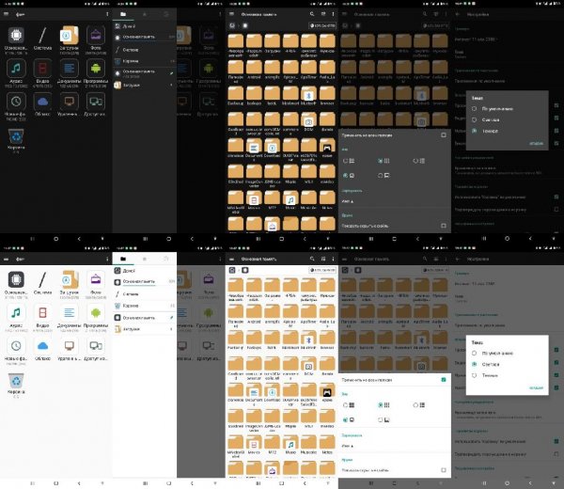Check Применить ко всем папкам in dark view panel
The height and width of the screenshot is (489, 564).
(x=444, y=134)
